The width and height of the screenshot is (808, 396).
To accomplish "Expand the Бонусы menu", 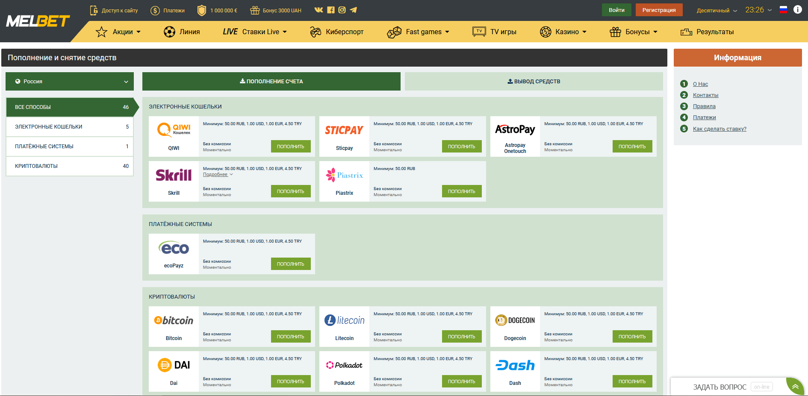I will (634, 32).
